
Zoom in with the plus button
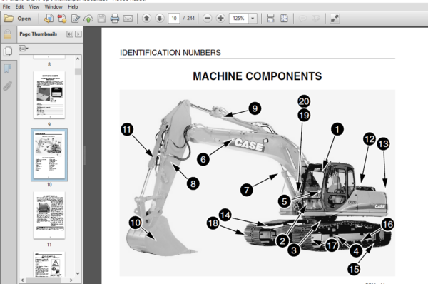tap(220, 19)
